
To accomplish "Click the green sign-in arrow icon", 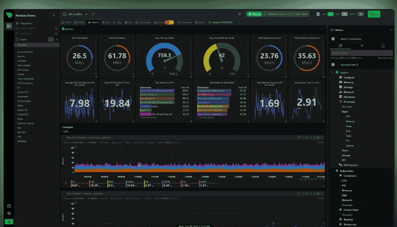I will pos(9,222).
